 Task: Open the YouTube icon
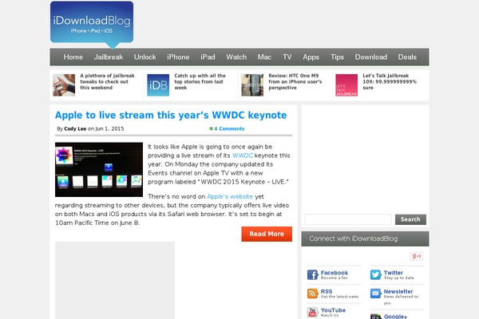[312, 313]
